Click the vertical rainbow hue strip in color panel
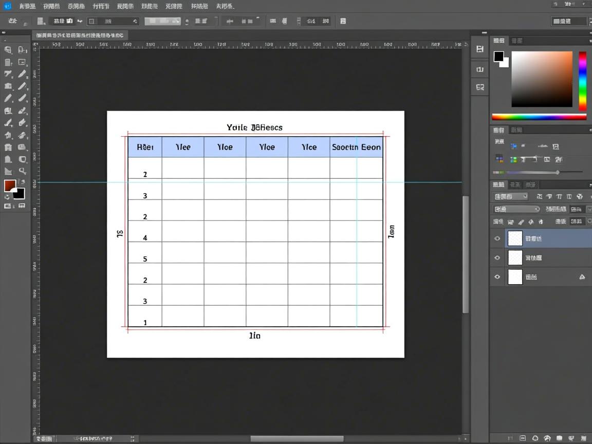 click(x=582, y=80)
